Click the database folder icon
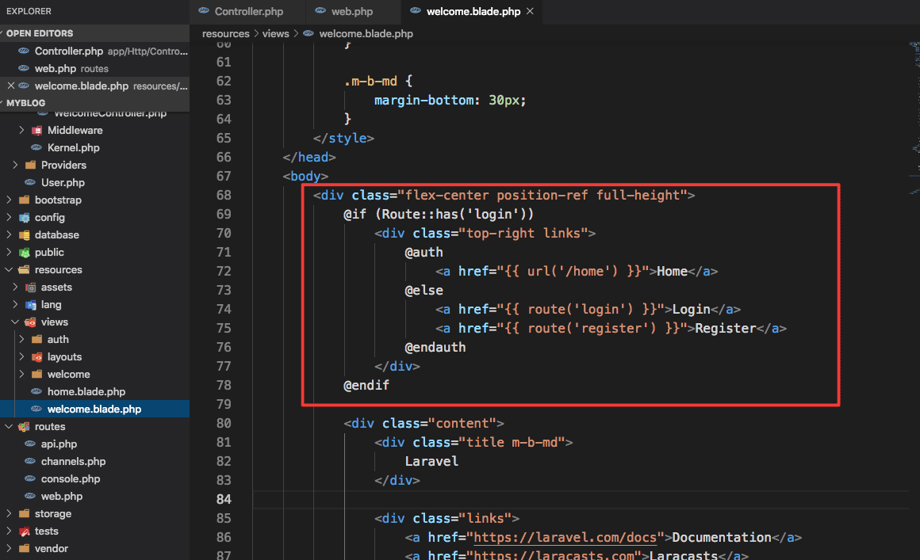 (x=25, y=234)
